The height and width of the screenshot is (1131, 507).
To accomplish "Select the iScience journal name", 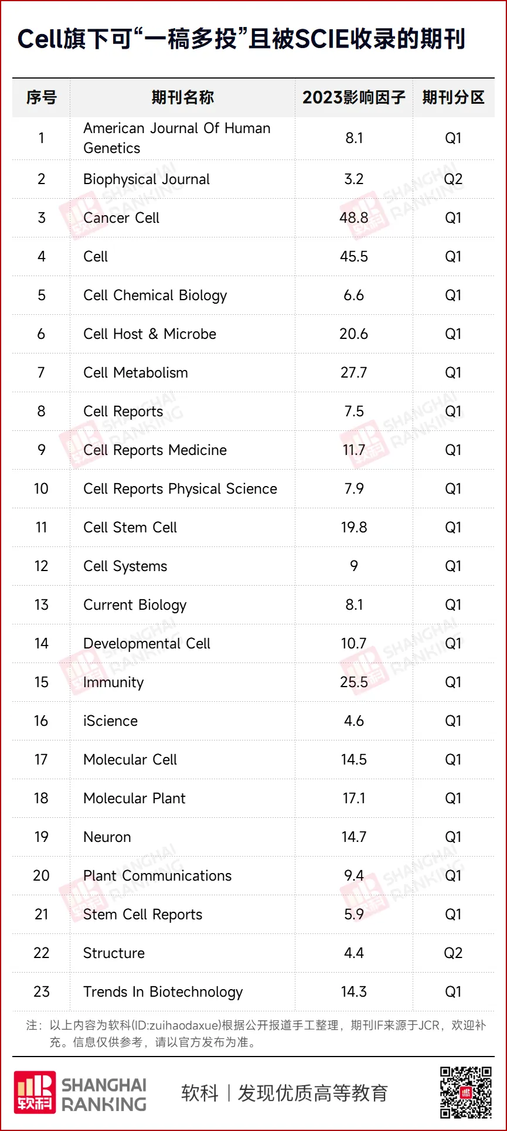I will 110,721.
